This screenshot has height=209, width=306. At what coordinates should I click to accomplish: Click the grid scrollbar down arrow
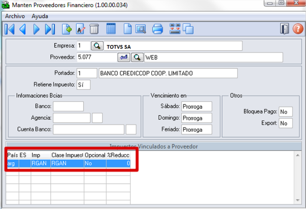point(297,200)
